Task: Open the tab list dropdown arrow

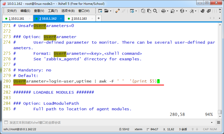Action: (x=219, y=18)
